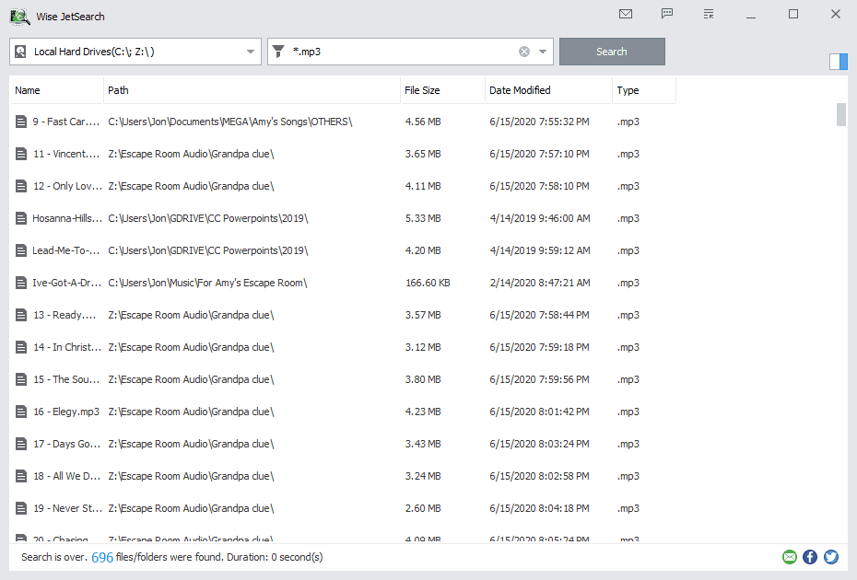857x580 pixels.
Task: Click the Search button
Action: (x=612, y=52)
